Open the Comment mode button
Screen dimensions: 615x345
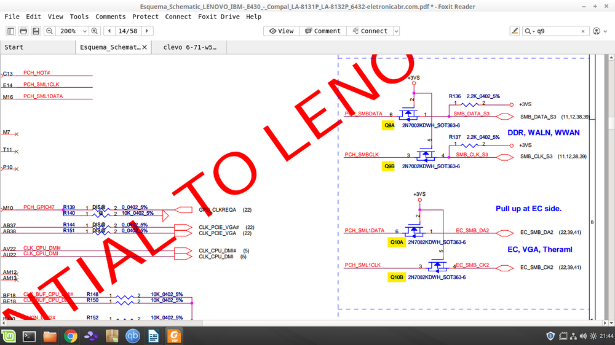[323, 31]
